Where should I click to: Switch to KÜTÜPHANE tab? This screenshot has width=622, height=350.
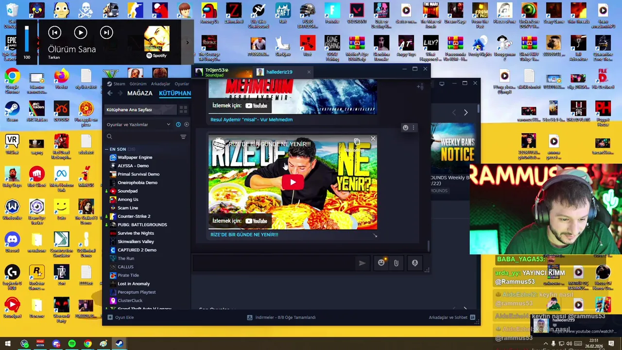pyautogui.click(x=175, y=93)
